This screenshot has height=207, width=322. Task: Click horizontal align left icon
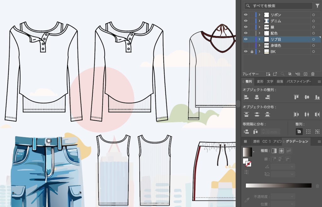pyautogui.click(x=247, y=97)
